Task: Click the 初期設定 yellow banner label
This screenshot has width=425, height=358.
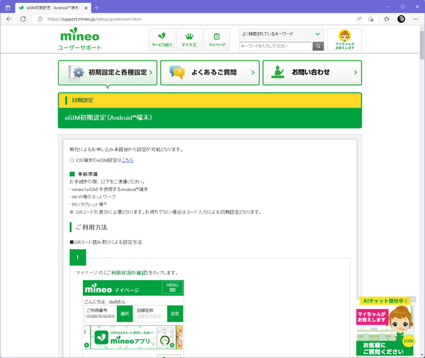Action: 83,100
